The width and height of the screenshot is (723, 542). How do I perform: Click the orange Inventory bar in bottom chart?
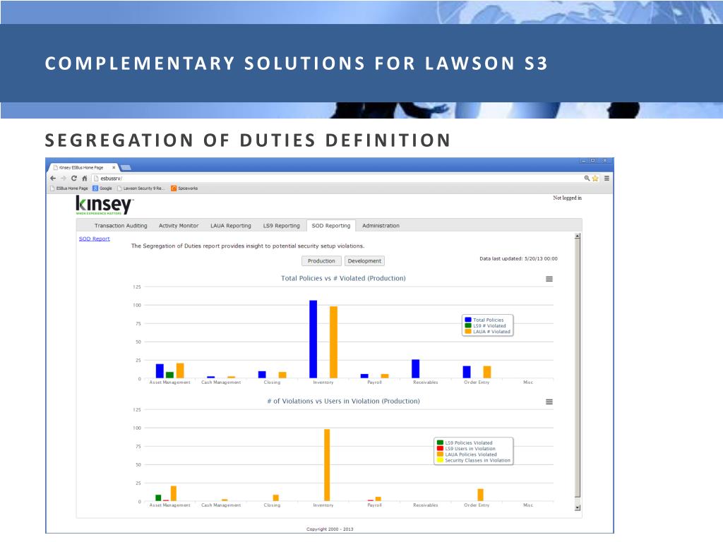pyautogui.click(x=327, y=465)
